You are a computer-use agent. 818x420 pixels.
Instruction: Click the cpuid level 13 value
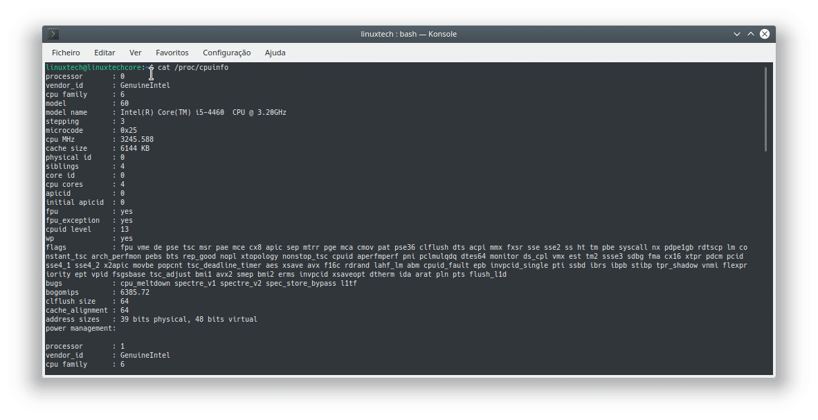[124, 230]
